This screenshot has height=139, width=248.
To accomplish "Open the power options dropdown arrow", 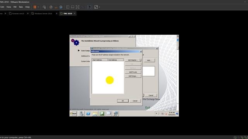I will coord(38,7).
